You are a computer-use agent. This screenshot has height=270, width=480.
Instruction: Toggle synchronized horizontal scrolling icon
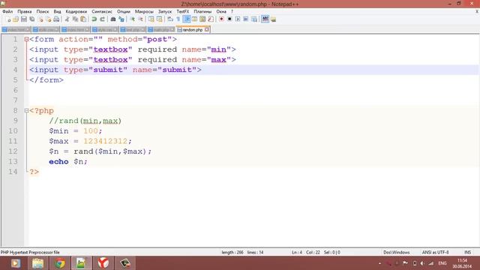click(160, 19)
